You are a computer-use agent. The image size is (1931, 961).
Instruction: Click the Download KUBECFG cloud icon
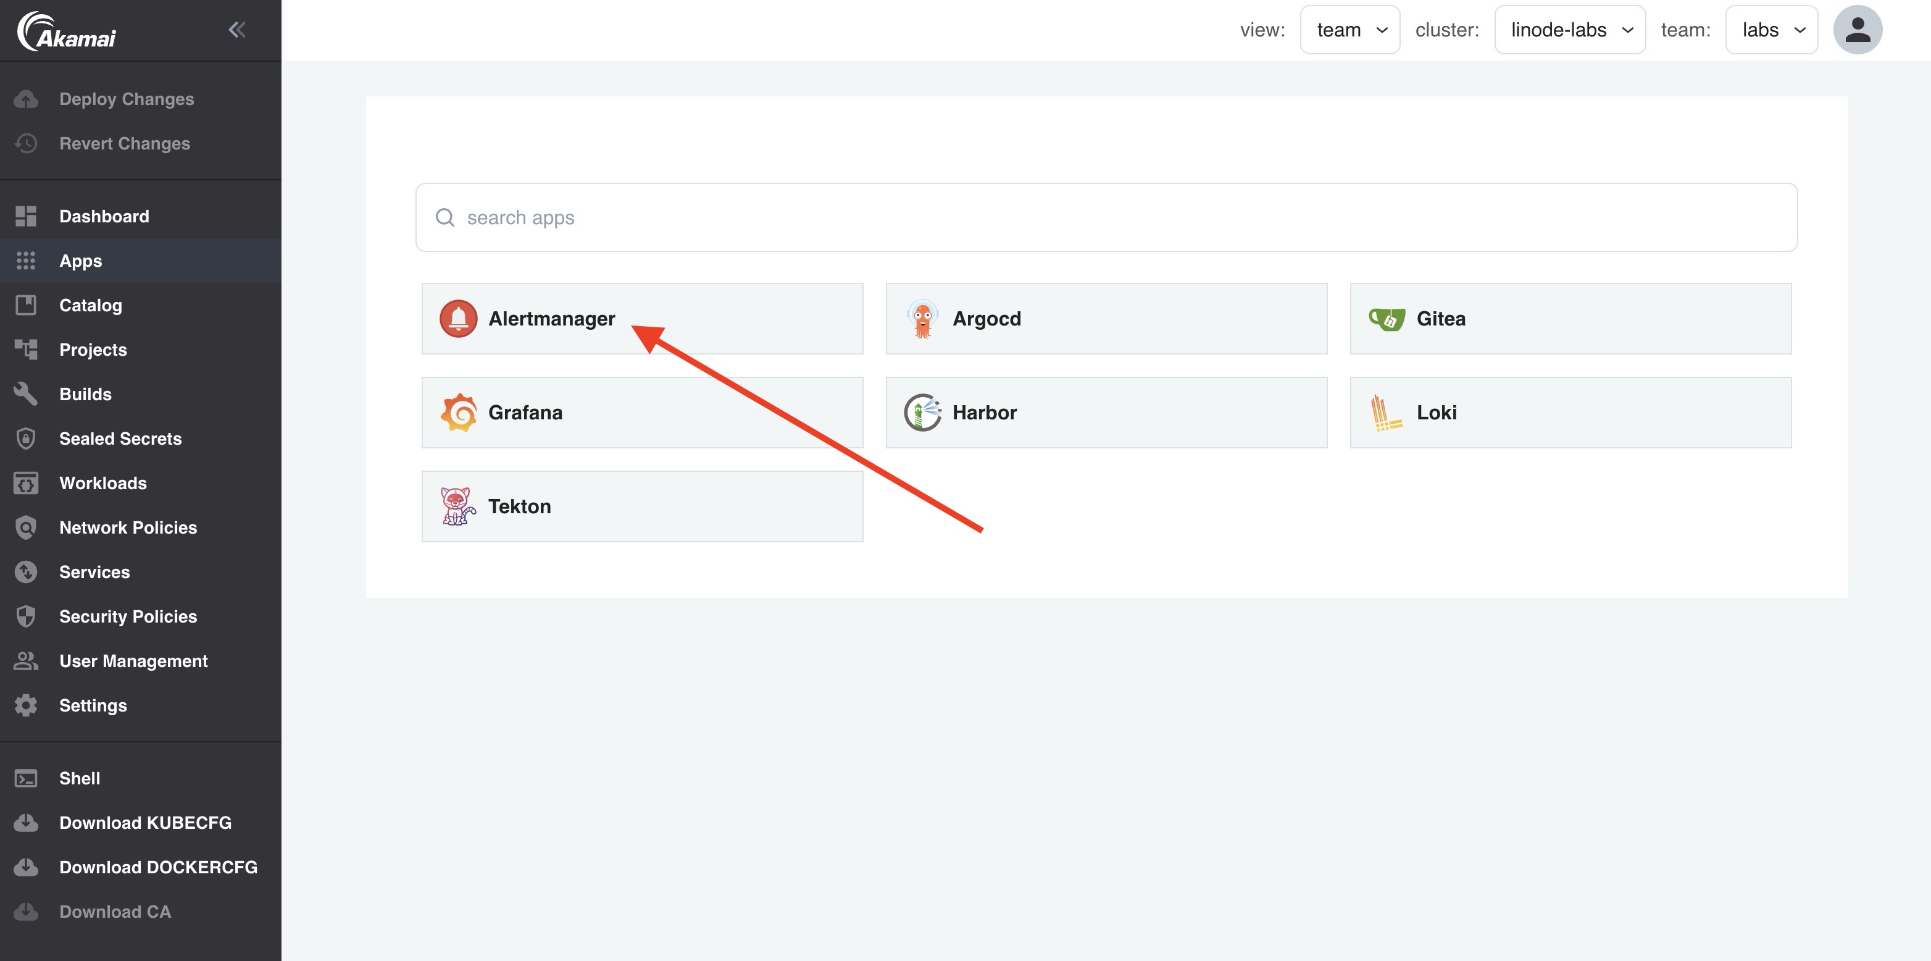(26, 823)
